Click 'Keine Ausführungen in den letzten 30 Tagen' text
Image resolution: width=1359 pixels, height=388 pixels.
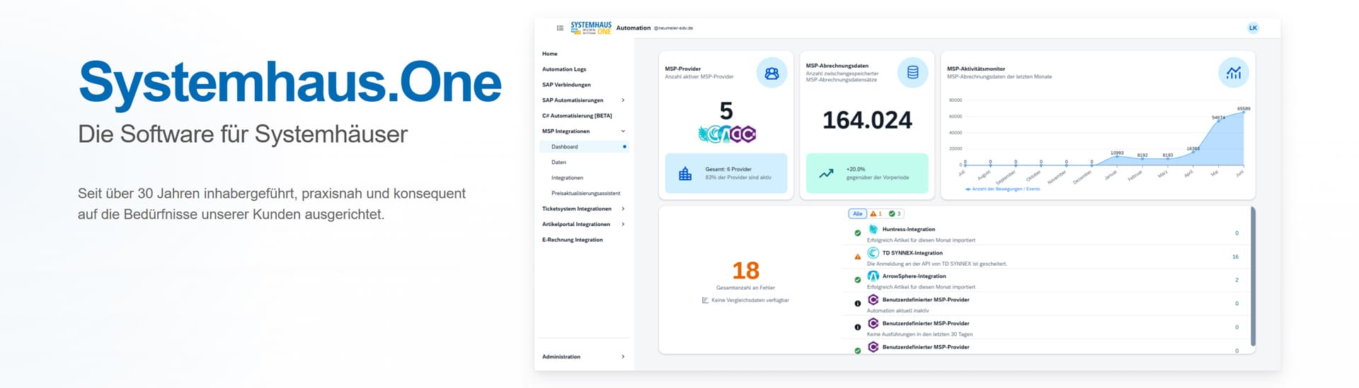click(920, 334)
